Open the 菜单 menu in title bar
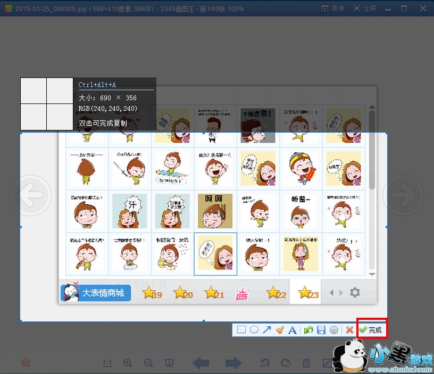Viewport: 434px width, 374px height. (x=333, y=8)
